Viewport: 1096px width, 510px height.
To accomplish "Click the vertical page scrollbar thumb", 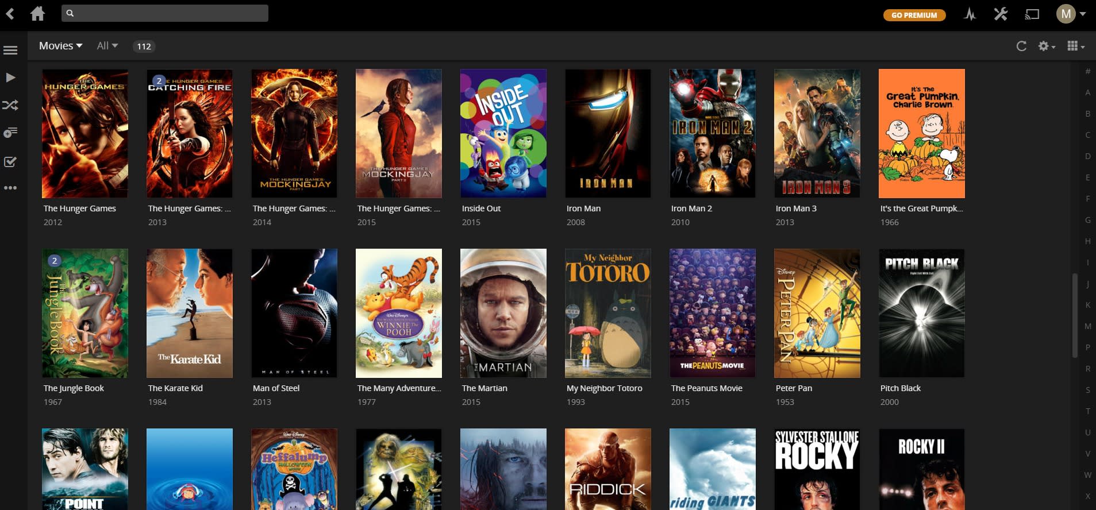I will coord(1075,315).
